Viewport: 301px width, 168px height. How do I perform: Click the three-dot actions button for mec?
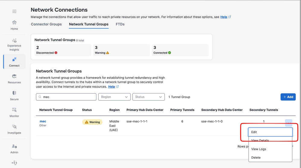pos(288,122)
